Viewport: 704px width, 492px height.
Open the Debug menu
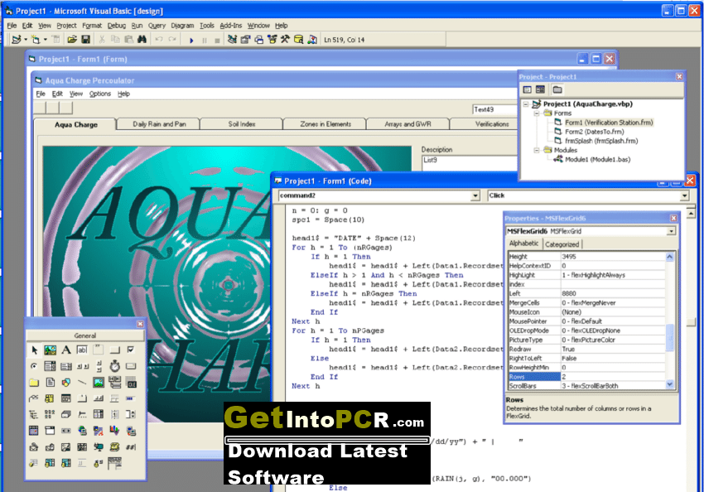tap(117, 26)
